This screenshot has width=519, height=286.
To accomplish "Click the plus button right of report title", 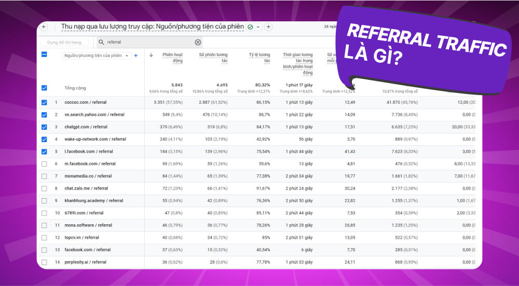I will click(268, 27).
